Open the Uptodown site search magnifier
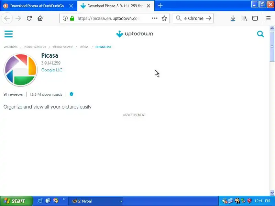The height and width of the screenshot is (206, 275). [x=260, y=34]
